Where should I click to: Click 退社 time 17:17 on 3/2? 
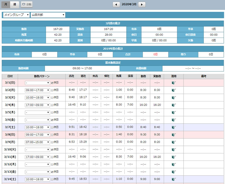pyautogui.click(x=83, y=90)
